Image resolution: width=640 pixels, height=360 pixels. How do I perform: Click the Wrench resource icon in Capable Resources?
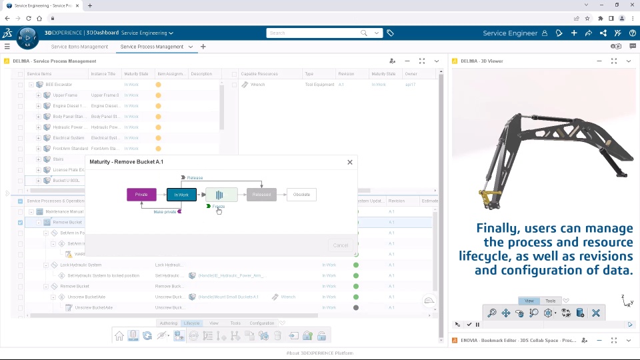[x=245, y=85]
